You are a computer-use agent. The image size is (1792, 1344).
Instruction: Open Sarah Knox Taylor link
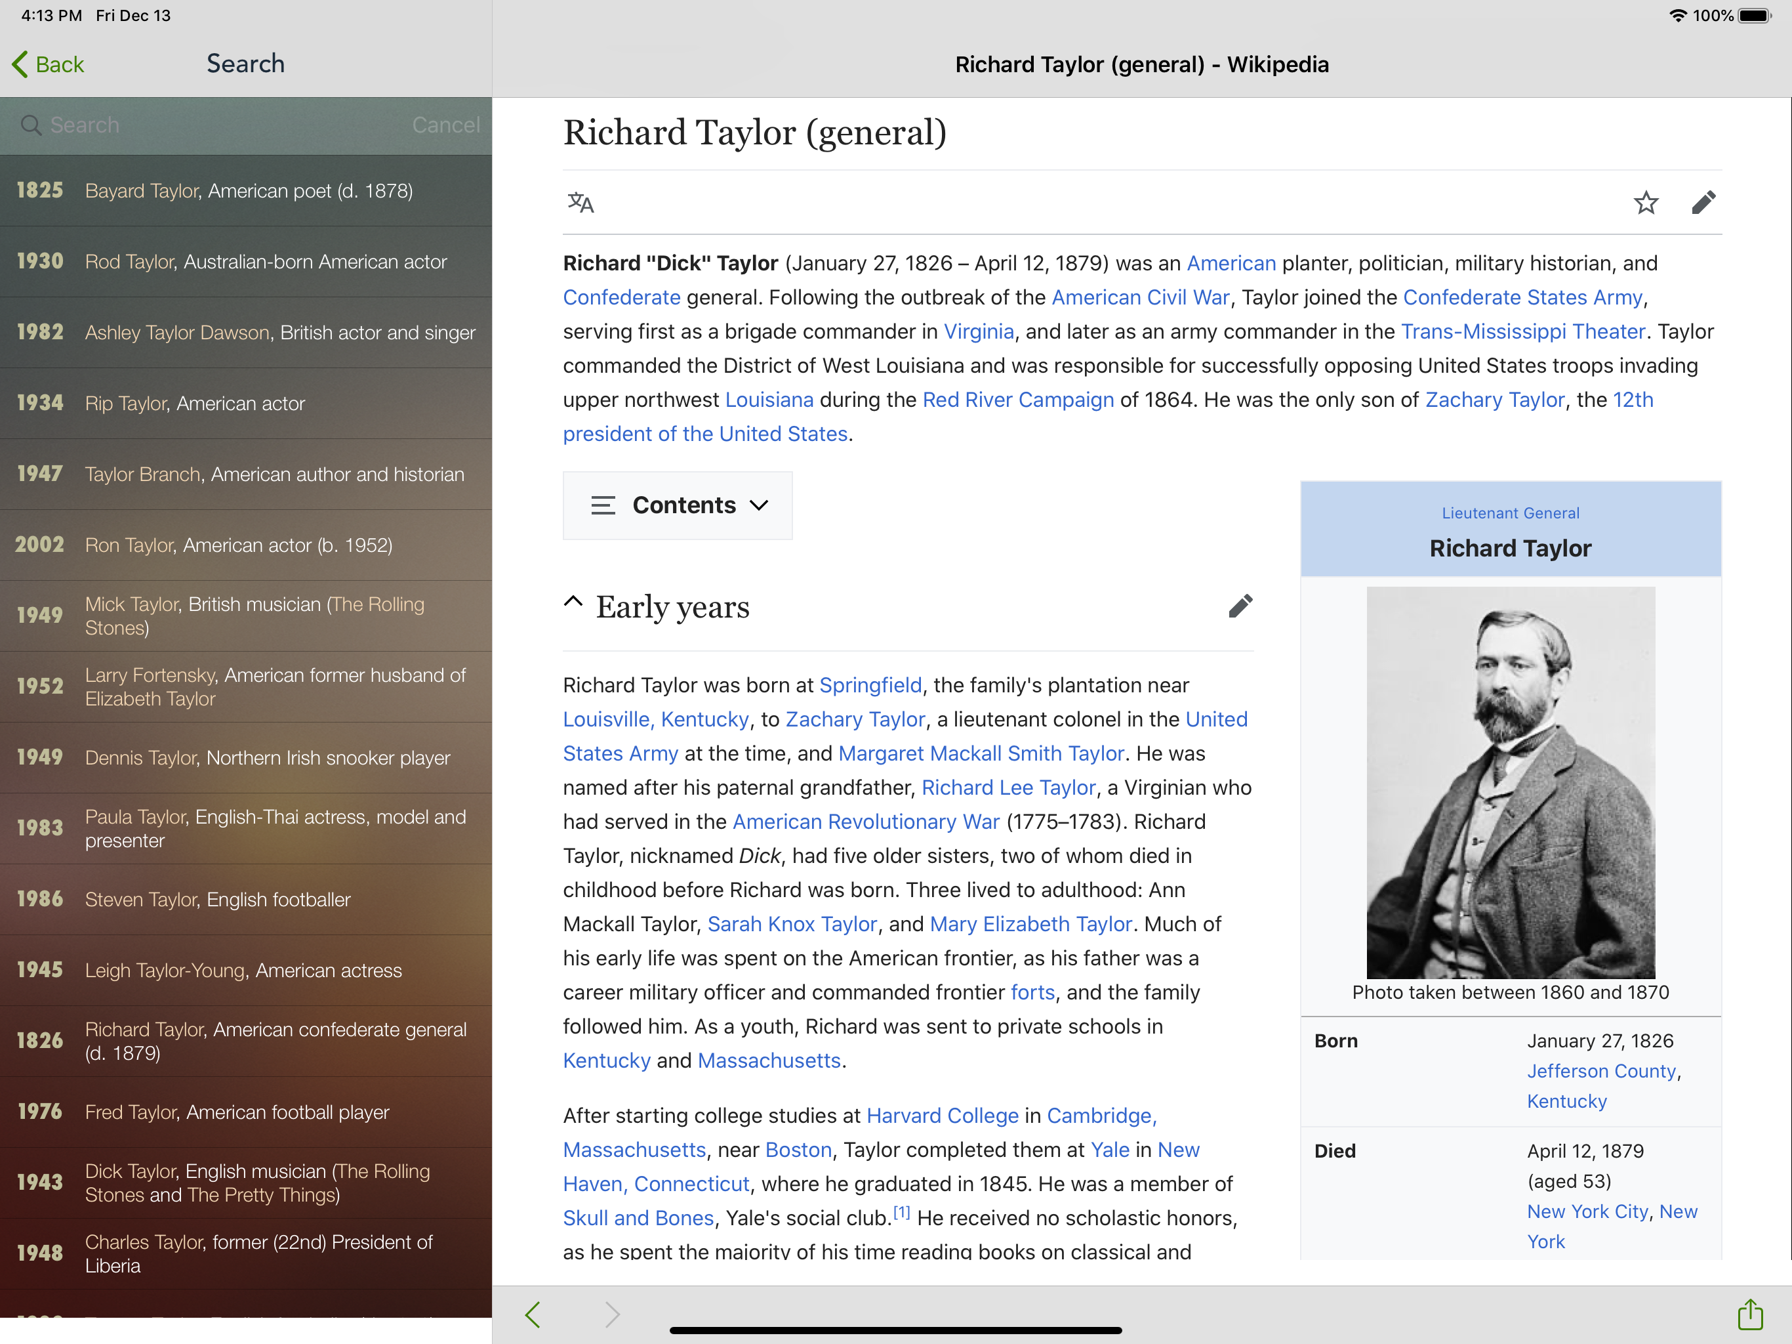coord(792,924)
